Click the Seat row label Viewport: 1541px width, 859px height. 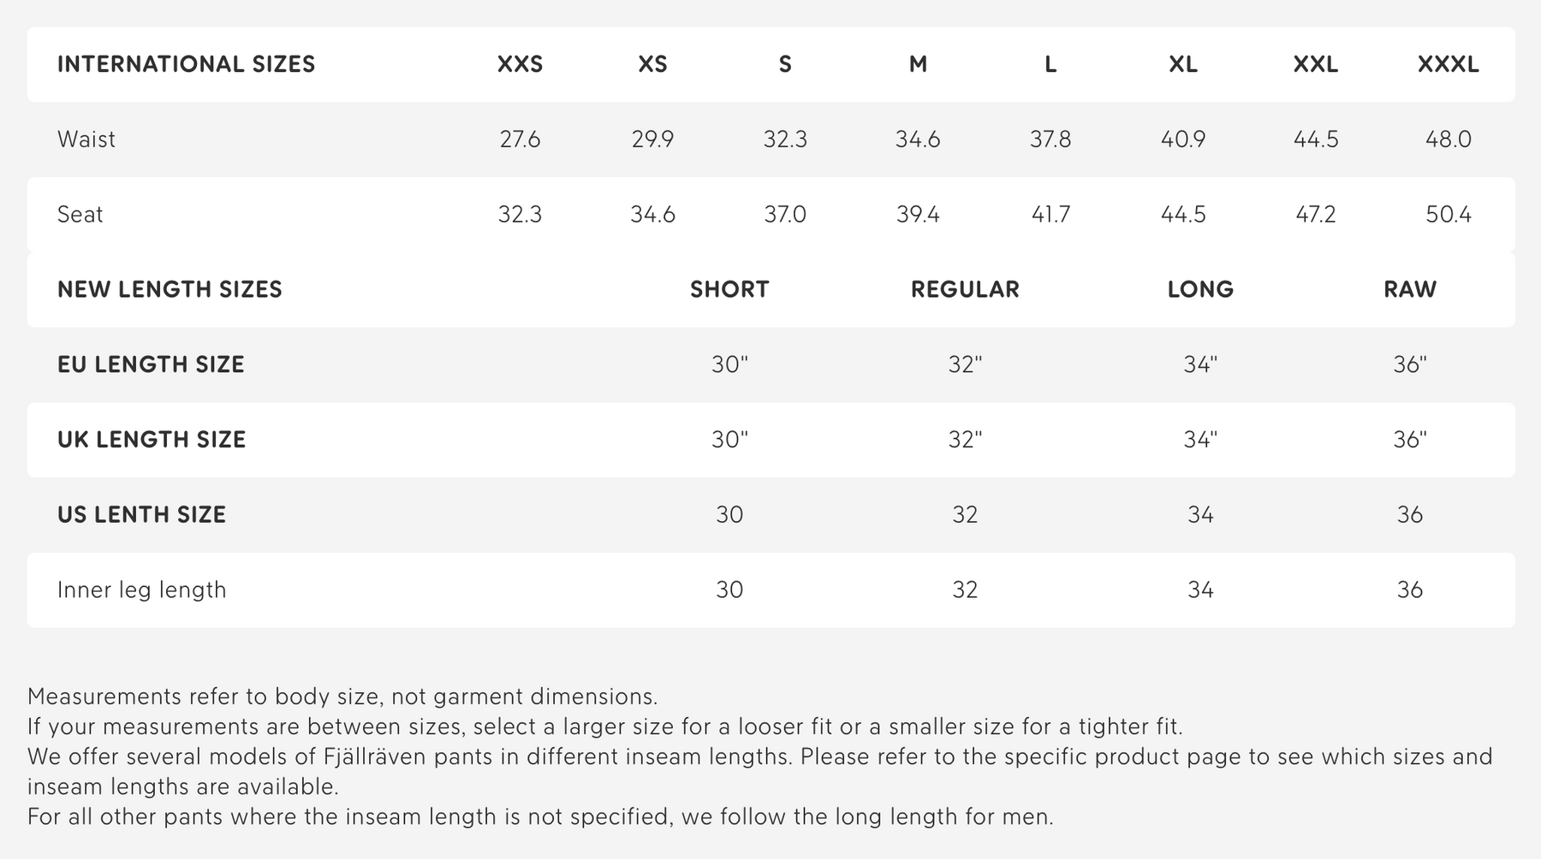tap(80, 214)
